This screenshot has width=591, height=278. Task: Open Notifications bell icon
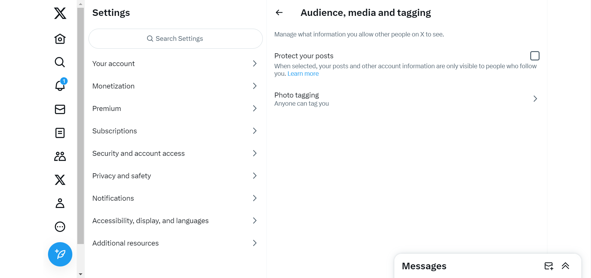[60, 86]
